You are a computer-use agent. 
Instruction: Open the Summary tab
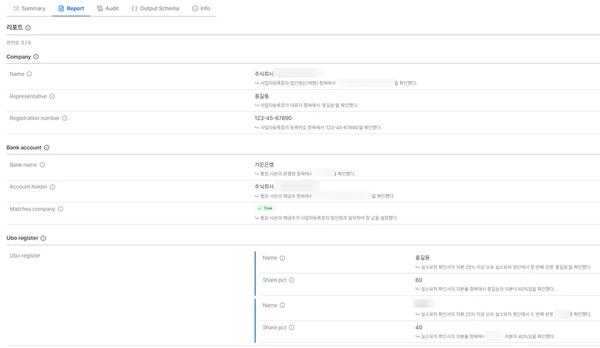point(30,9)
